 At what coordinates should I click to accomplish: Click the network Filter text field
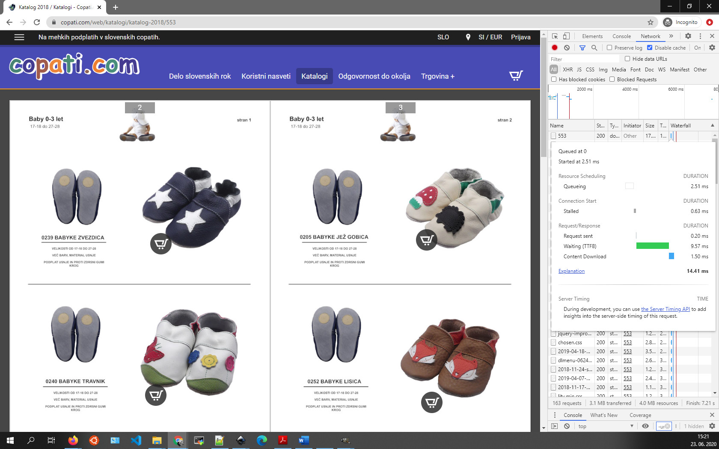click(584, 59)
